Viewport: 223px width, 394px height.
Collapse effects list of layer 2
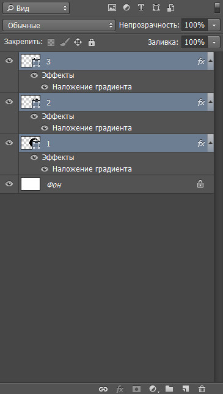pos(210,102)
